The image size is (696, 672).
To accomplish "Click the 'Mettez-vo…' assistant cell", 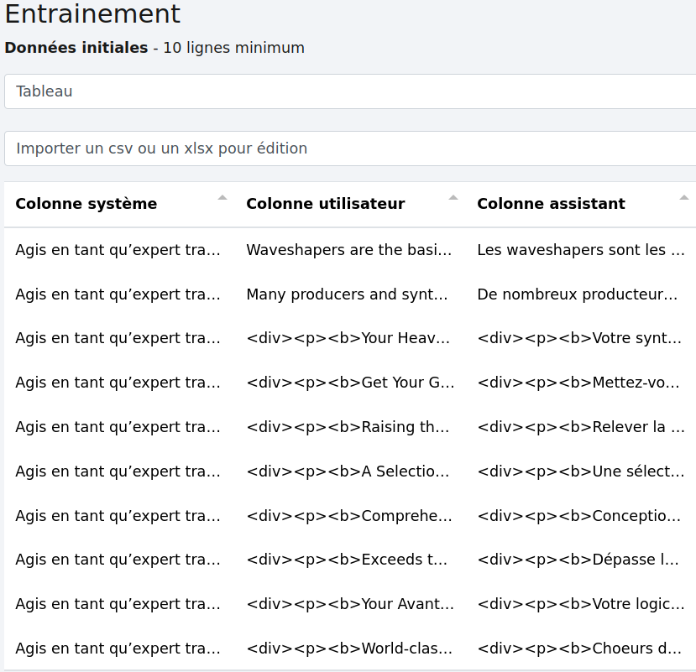I will (x=581, y=383).
